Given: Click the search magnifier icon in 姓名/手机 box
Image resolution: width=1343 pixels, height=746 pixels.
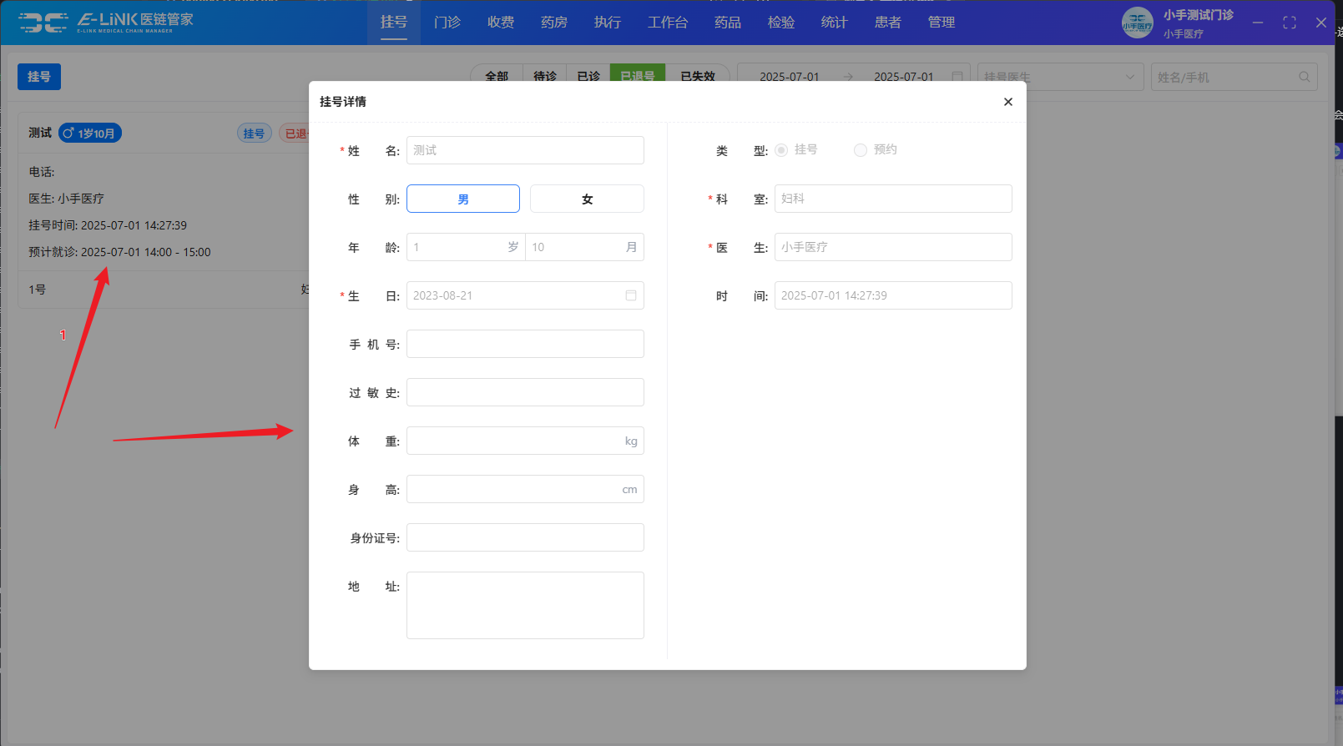Looking at the screenshot, I should pos(1304,77).
